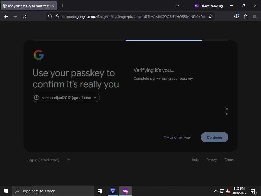Viewport: 261px width, 196px height.
Task: Open the Firefox account icon
Action: pyautogui.click(x=237, y=16)
